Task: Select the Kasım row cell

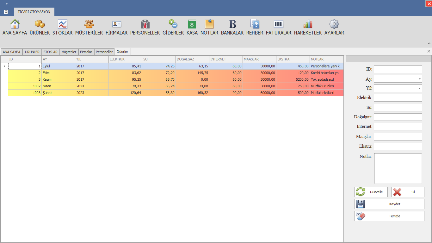Action: coord(58,79)
